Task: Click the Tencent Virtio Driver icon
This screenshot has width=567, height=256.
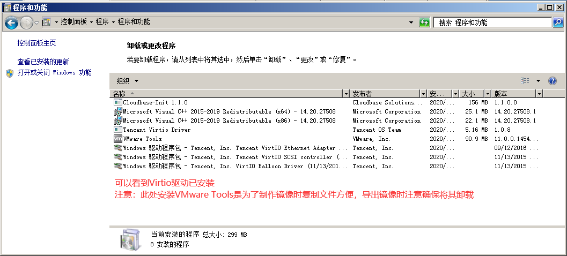Action: click(118, 130)
